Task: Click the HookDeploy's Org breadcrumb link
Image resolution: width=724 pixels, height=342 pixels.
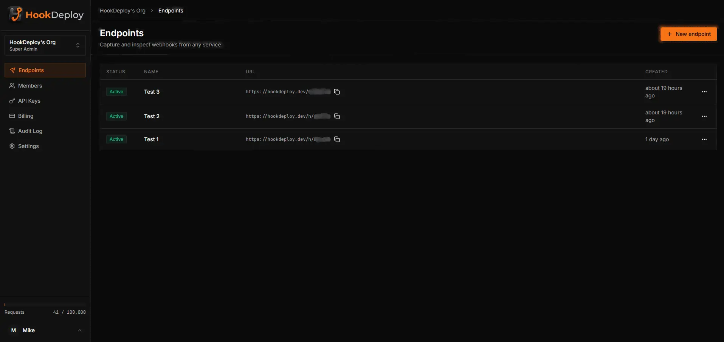Action: 122,11
